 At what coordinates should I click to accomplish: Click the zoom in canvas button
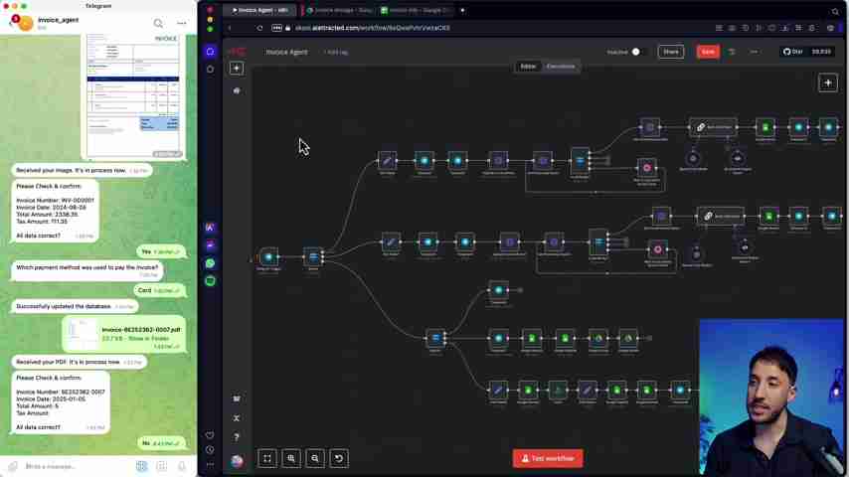(291, 458)
